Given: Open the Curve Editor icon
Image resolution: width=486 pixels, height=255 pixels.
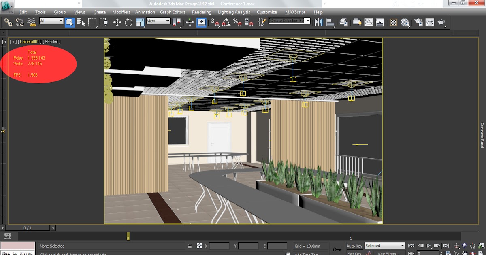Looking at the screenshot, I should (x=369, y=22).
